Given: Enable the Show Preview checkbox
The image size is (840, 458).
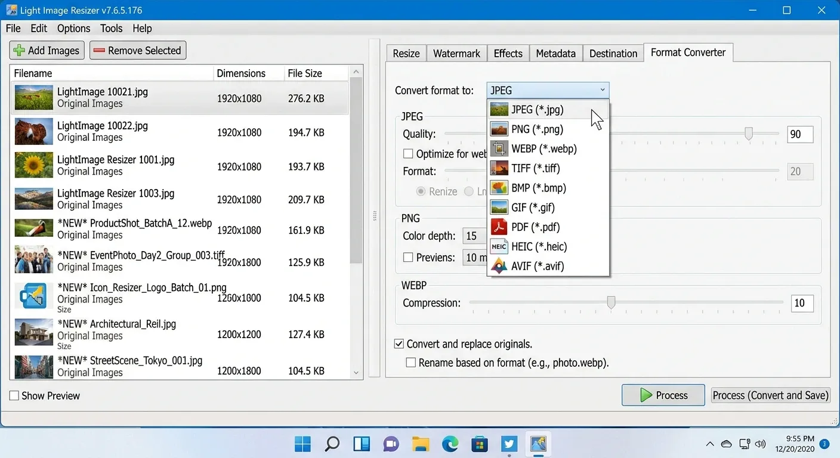Looking at the screenshot, I should [14, 396].
